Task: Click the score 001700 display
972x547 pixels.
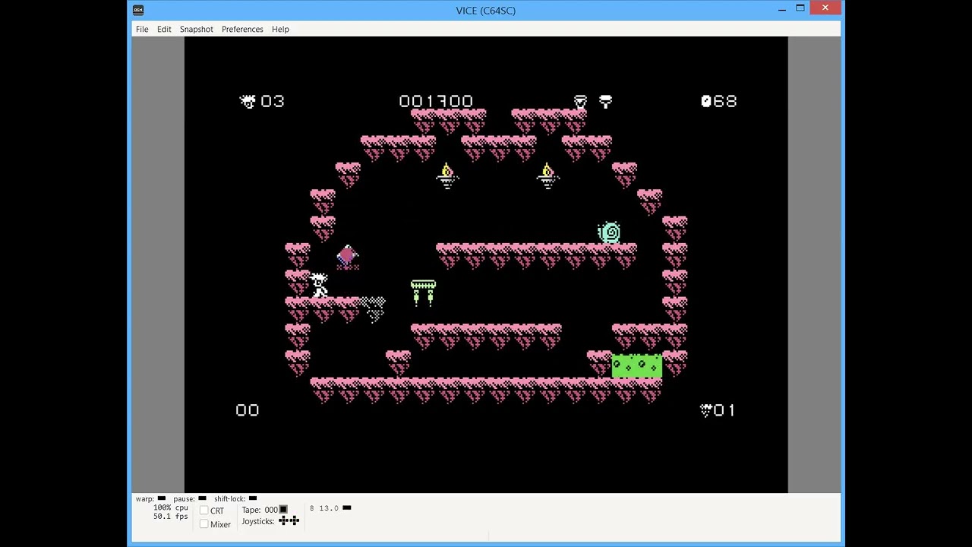Action: click(436, 101)
